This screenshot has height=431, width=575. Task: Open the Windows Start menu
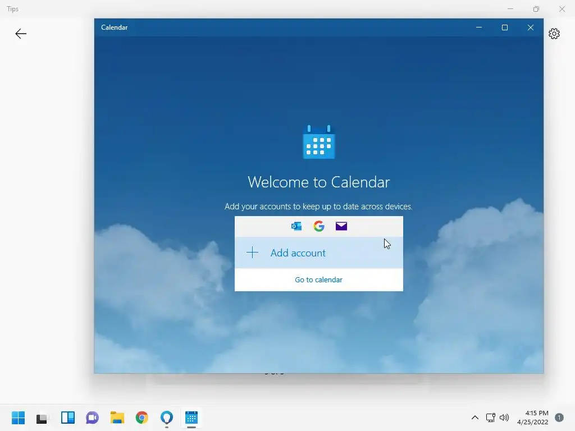click(x=18, y=418)
